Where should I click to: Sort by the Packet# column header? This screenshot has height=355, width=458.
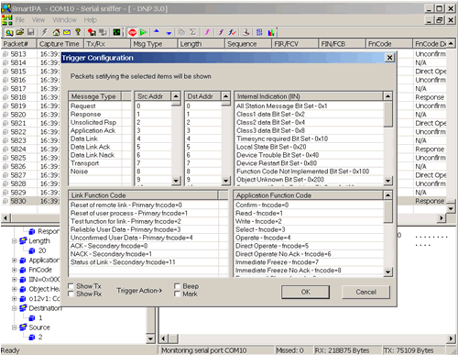(x=18, y=44)
